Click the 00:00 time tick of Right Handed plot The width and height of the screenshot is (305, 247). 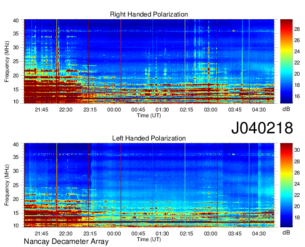[x=114, y=110]
